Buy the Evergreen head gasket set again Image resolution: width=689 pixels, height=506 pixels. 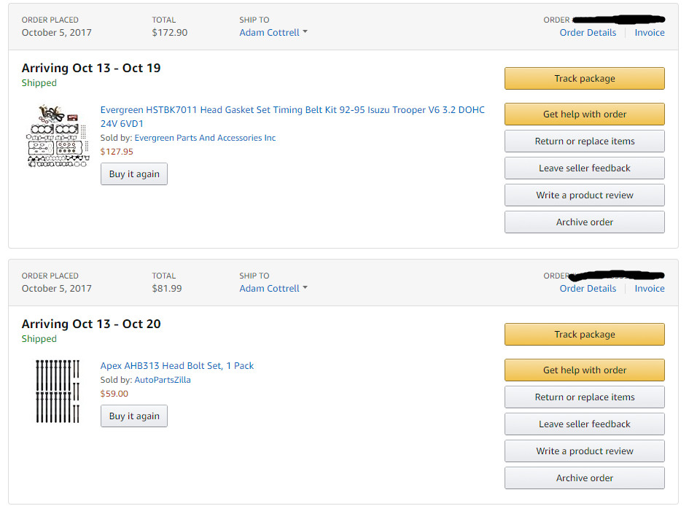tap(134, 174)
